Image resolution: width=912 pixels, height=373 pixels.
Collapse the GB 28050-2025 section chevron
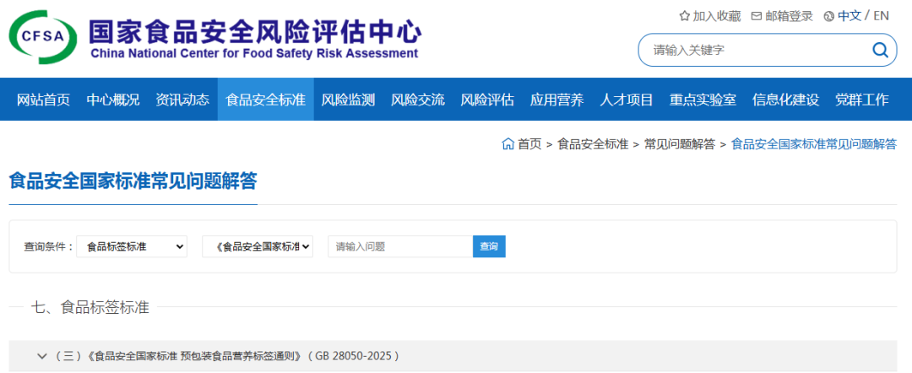point(41,355)
